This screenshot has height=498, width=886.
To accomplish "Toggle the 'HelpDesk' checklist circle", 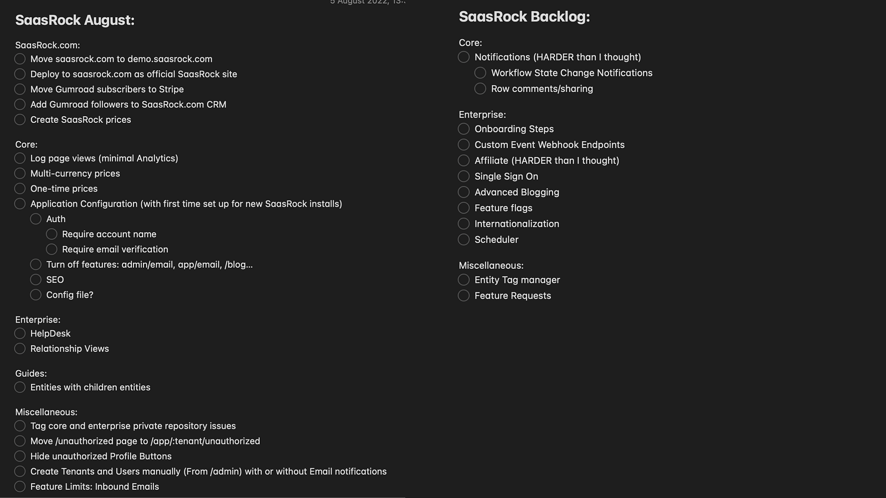I will (x=20, y=333).
